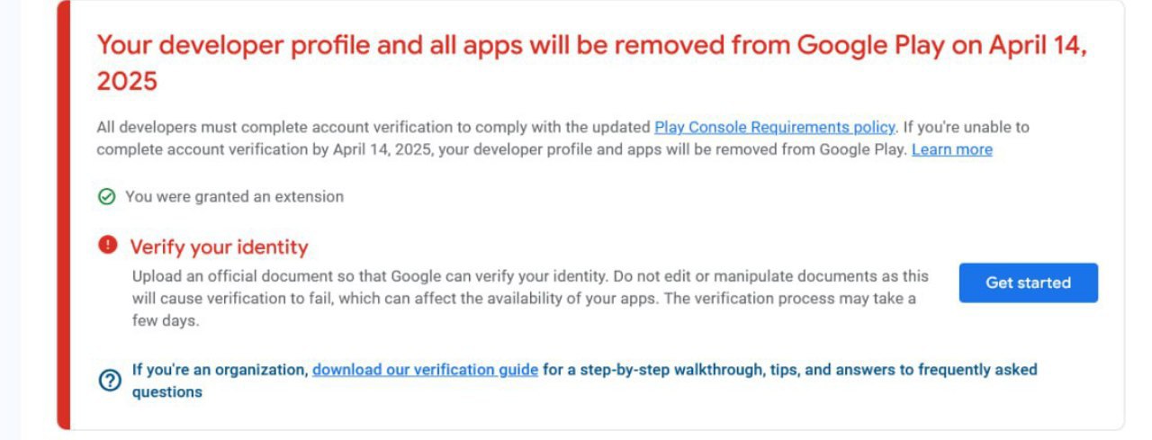Select the Verify your identity heading
The image size is (1152, 440).
pyautogui.click(x=219, y=247)
